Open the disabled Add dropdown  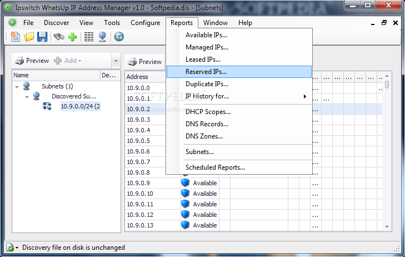pyautogui.click(x=68, y=61)
